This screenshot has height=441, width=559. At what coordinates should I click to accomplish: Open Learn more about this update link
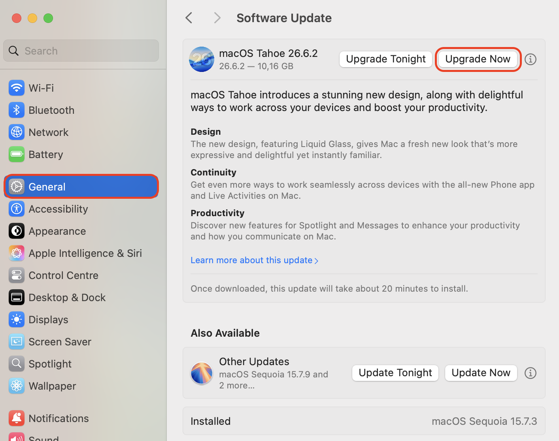pos(255,260)
